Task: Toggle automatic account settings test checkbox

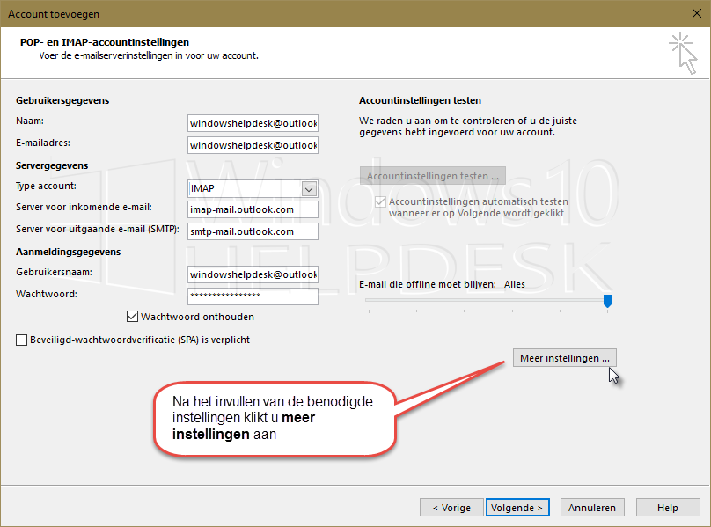Action: click(380, 201)
